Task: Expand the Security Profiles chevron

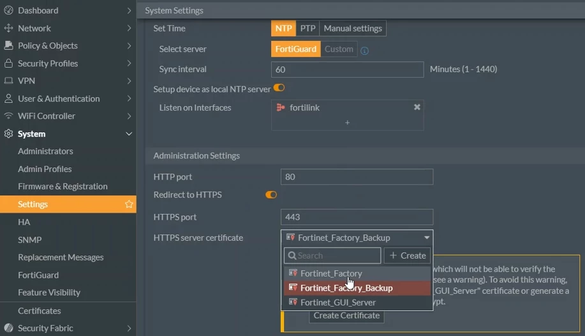Action: [x=129, y=63]
